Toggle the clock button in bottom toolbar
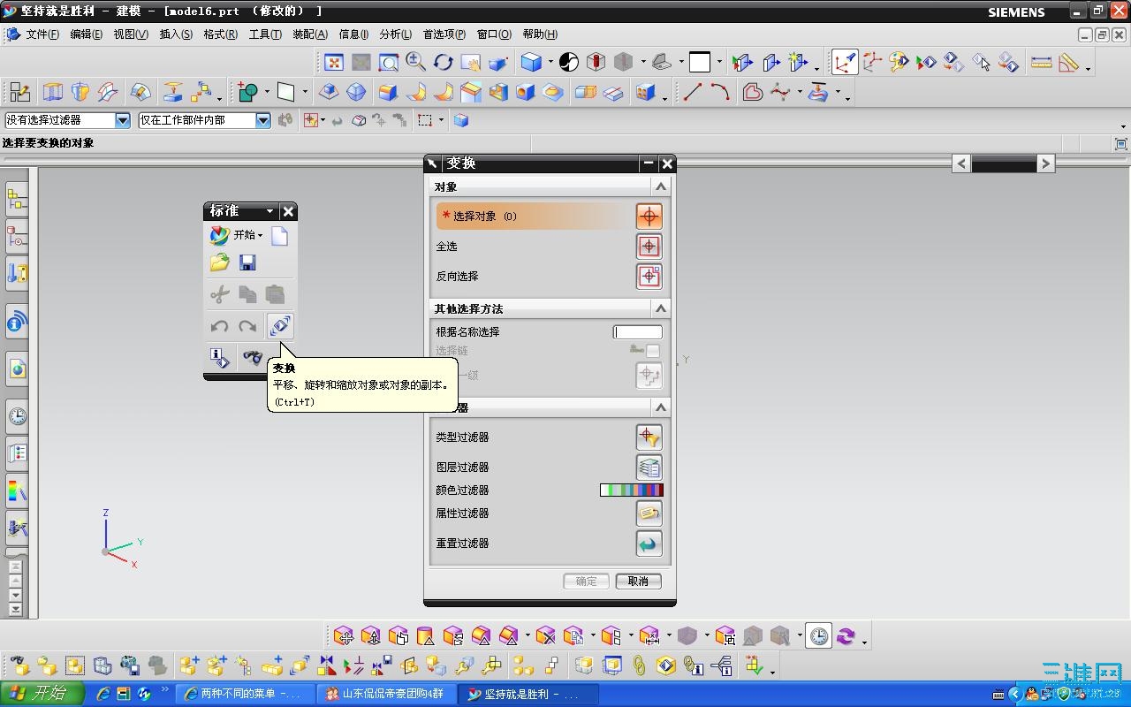1131x707 pixels. (820, 636)
